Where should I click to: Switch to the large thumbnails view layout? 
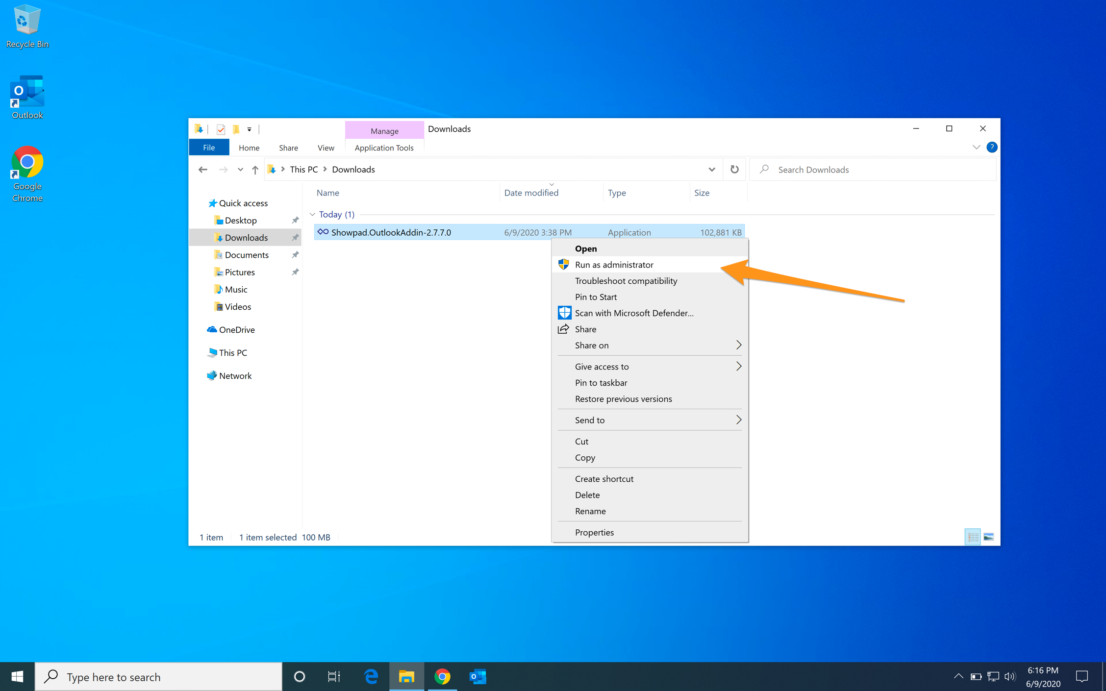click(x=989, y=537)
